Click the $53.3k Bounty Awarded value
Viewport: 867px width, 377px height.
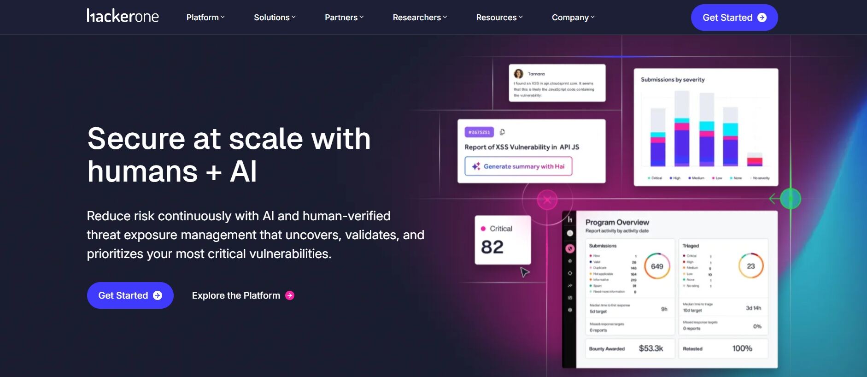[x=651, y=348]
